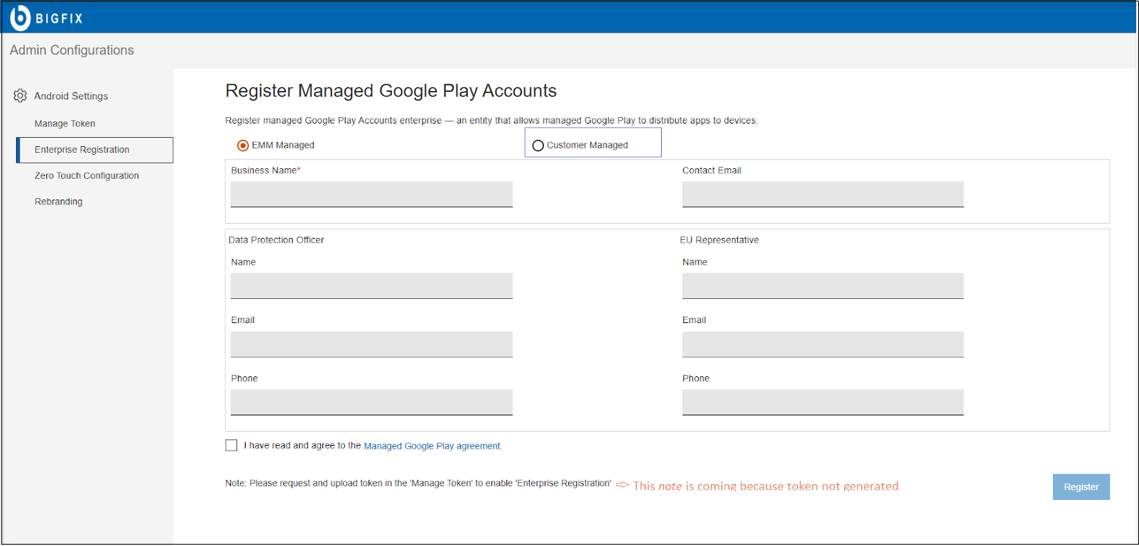Click the BigFix logo icon
The width and height of the screenshot is (1139, 546).
pyautogui.click(x=21, y=18)
